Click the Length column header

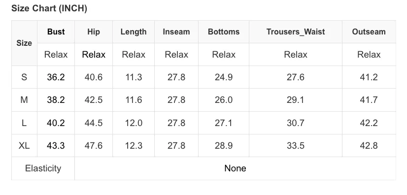(x=134, y=32)
